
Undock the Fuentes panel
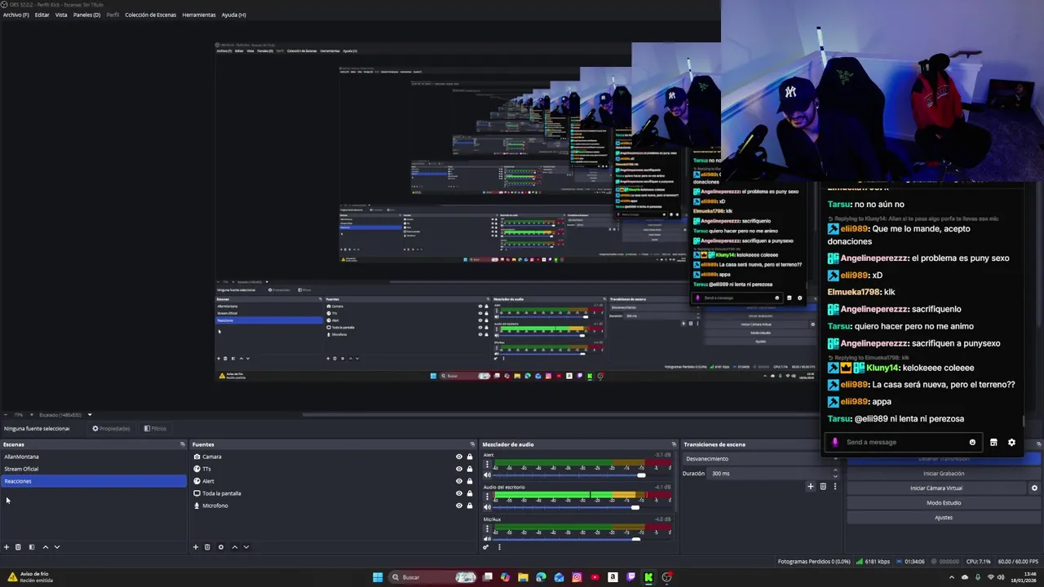click(x=472, y=444)
